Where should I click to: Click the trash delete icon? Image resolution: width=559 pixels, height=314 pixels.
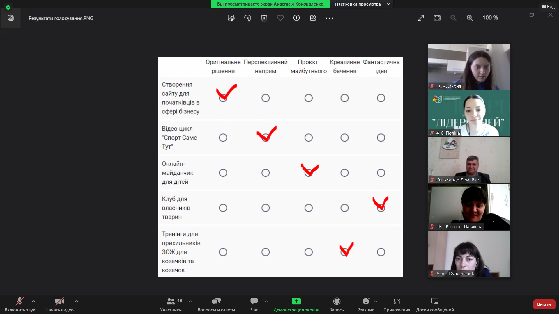click(x=264, y=18)
